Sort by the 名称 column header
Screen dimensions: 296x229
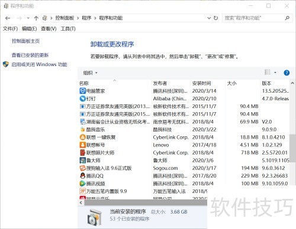point(84,83)
